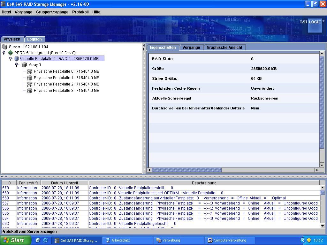327x245 pixels.
Task: Click log panel scroll up arrow
Action: point(323,188)
